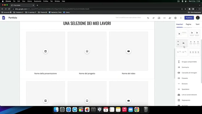202x114 pixels.
Task: Click the YouTube icon in the second row
Action: pyautogui.click(x=129, y=101)
